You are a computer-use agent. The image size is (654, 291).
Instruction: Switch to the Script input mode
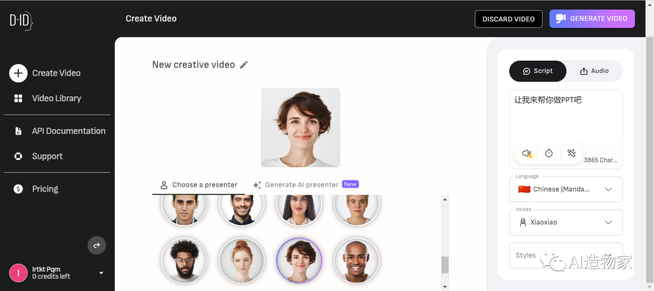pos(538,71)
